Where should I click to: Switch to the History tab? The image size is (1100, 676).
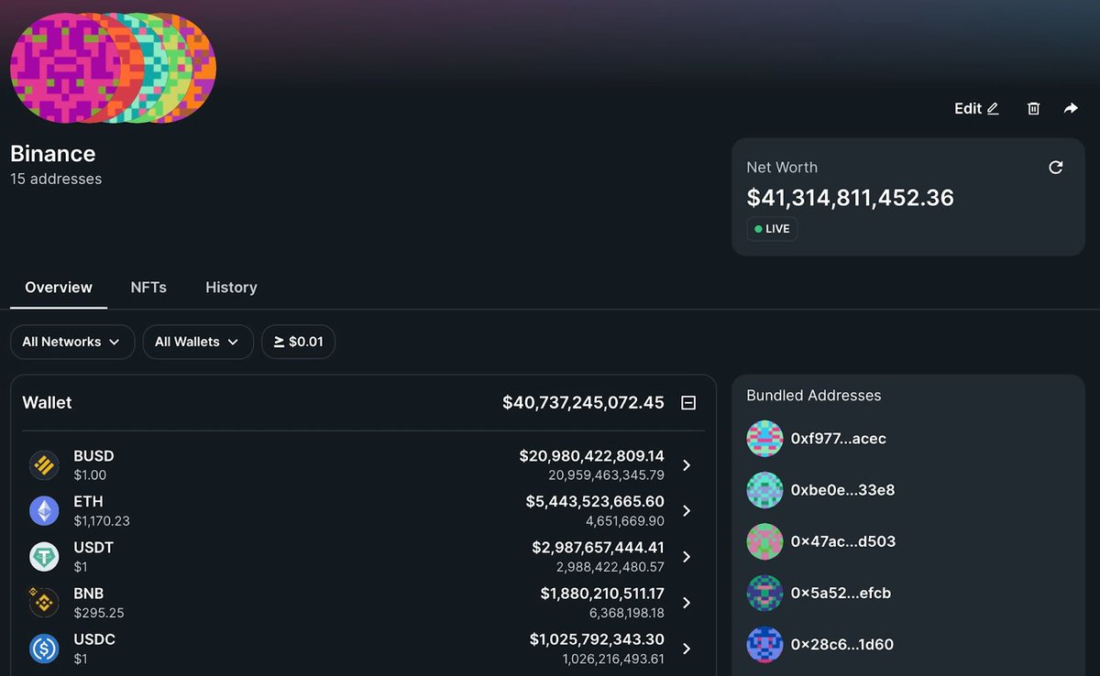231,288
